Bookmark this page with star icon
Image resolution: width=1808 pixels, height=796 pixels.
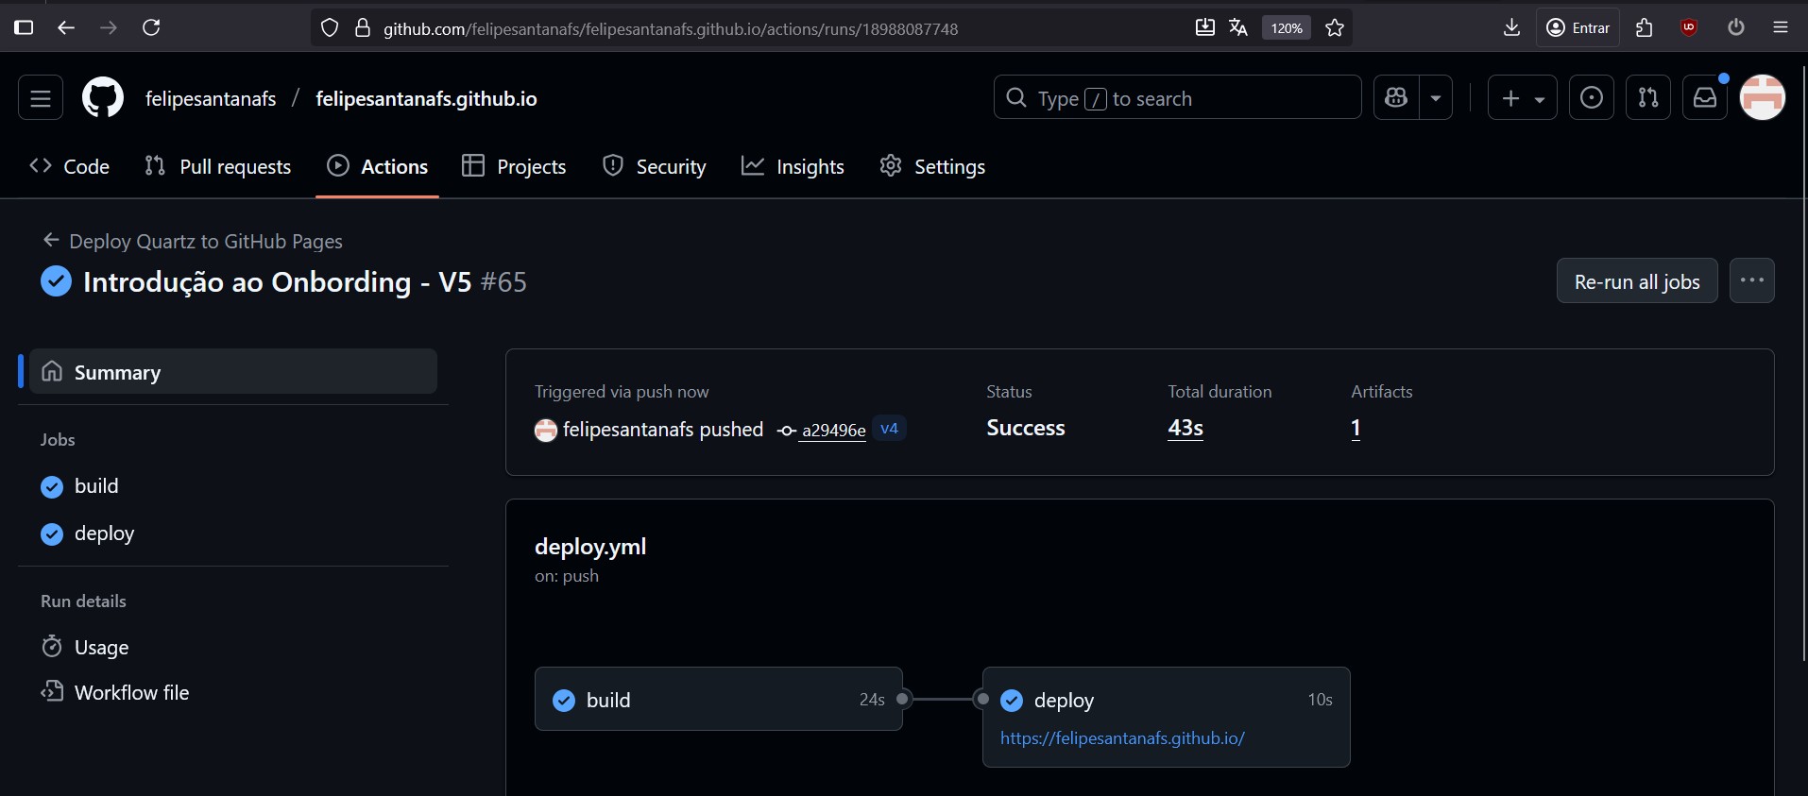click(1335, 28)
